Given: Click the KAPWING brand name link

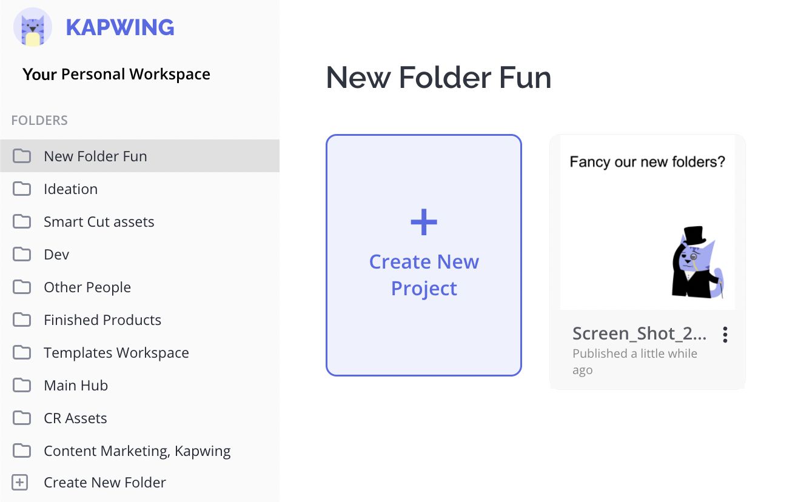Looking at the screenshot, I should 120,27.
